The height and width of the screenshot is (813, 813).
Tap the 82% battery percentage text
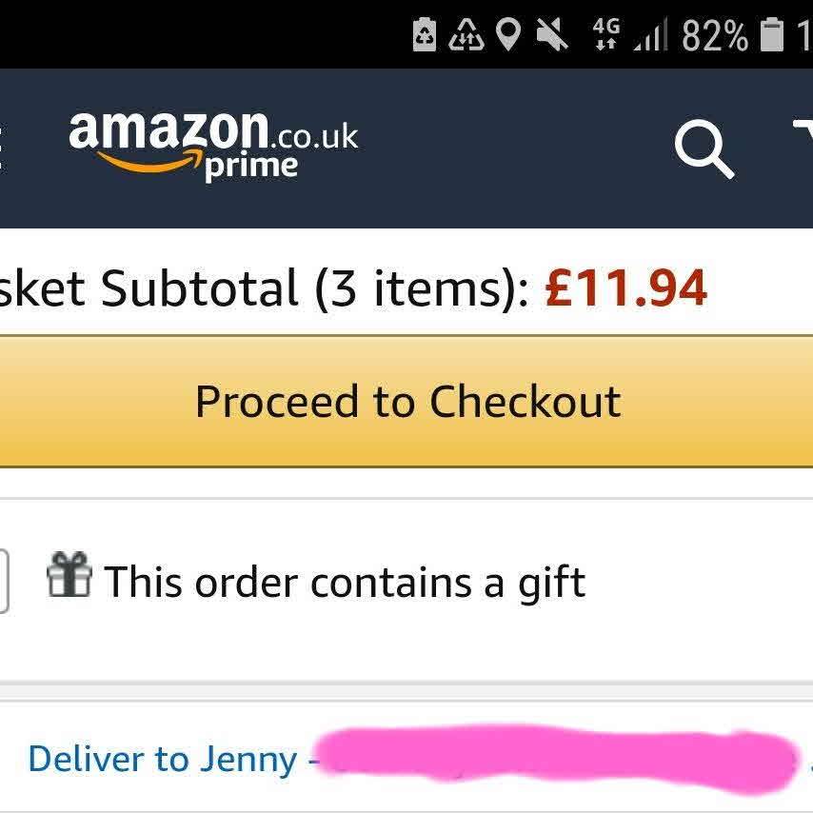(x=714, y=36)
